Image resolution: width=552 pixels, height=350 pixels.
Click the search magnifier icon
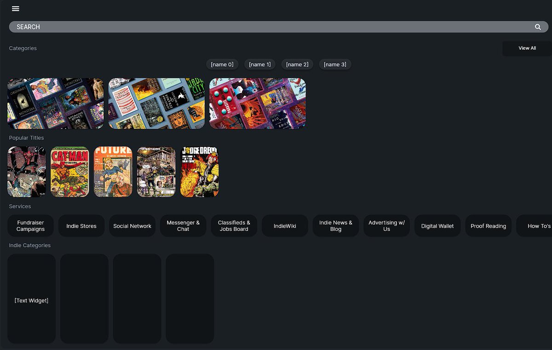click(537, 27)
